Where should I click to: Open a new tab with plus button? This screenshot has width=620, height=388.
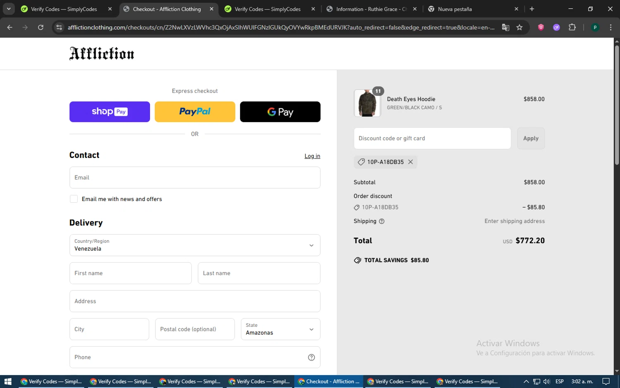click(532, 9)
